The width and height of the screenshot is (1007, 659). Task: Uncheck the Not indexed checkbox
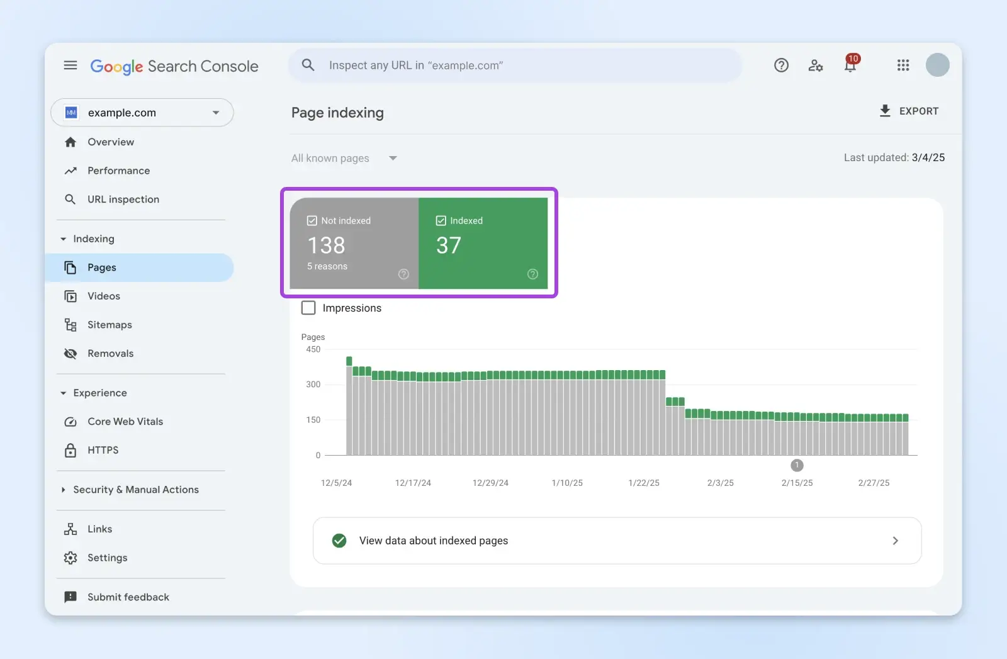pyautogui.click(x=312, y=221)
